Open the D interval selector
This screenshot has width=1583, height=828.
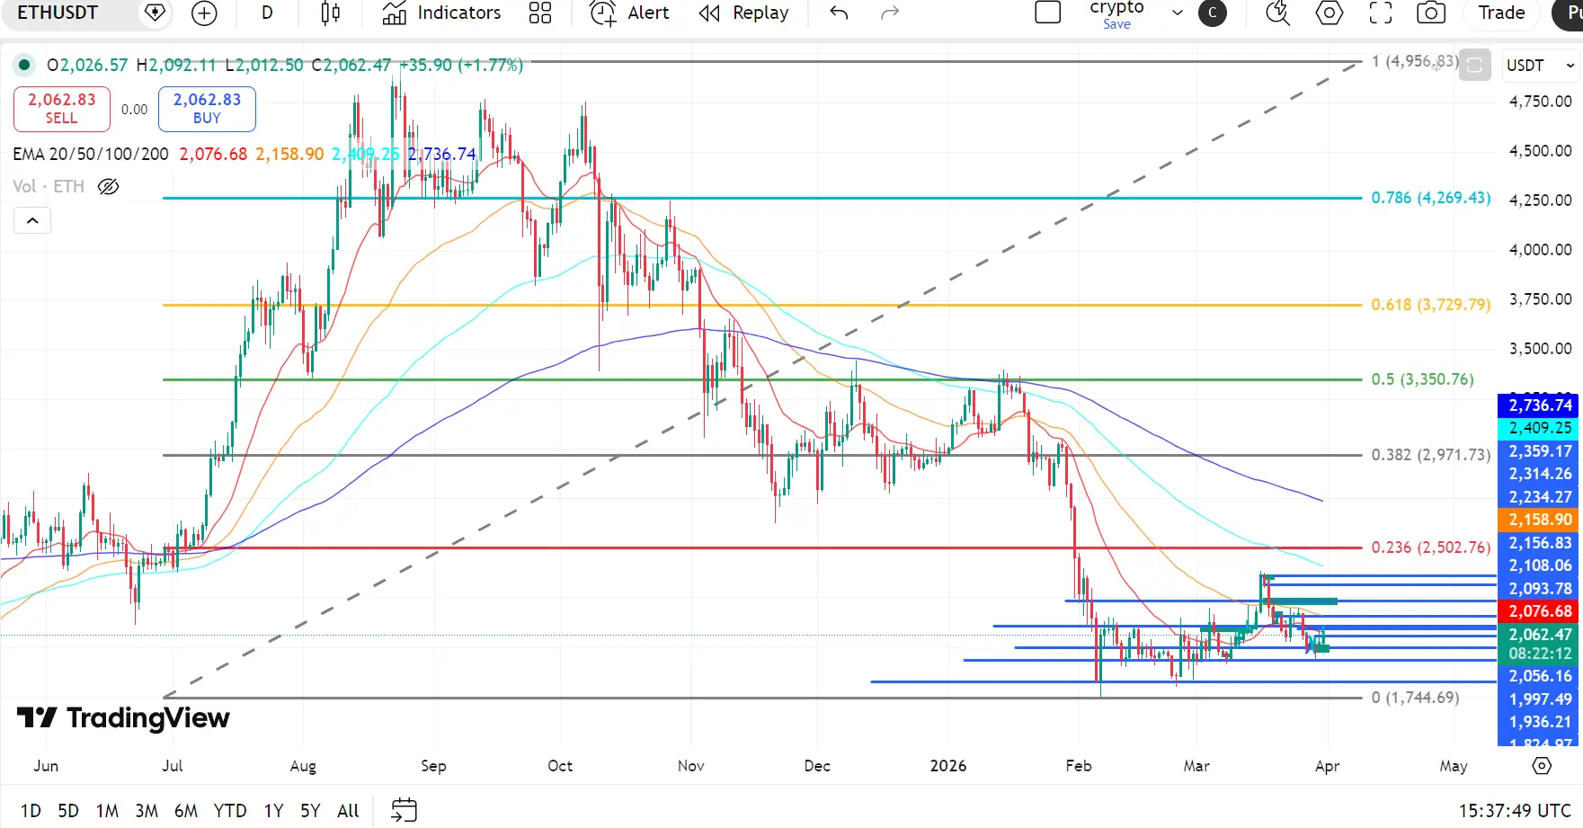click(267, 13)
